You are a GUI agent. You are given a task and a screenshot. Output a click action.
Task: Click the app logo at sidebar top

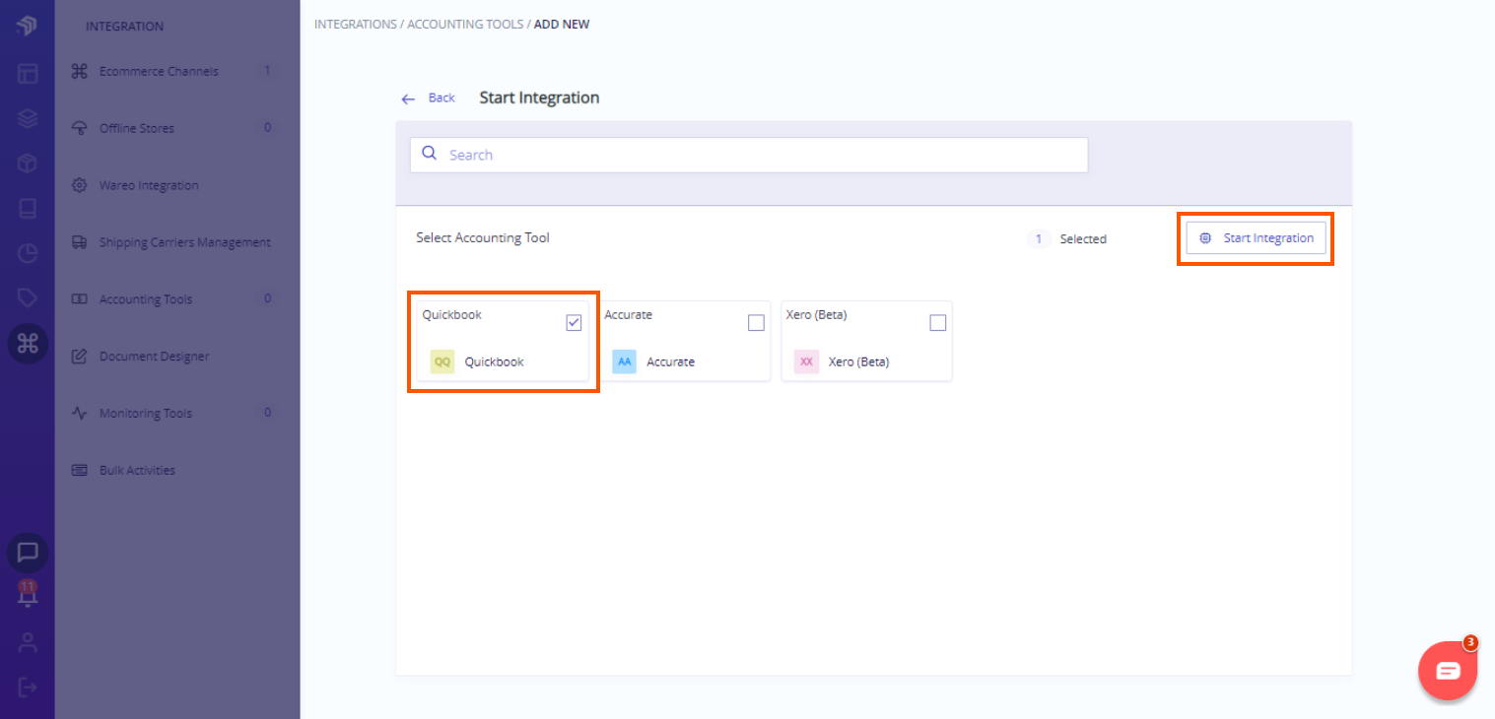(27, 26)
